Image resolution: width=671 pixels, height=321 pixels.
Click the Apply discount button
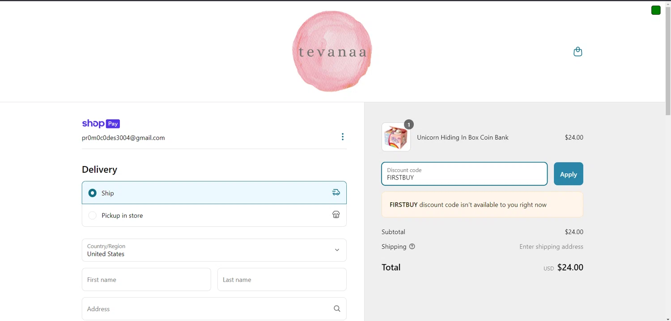point(568,174)
